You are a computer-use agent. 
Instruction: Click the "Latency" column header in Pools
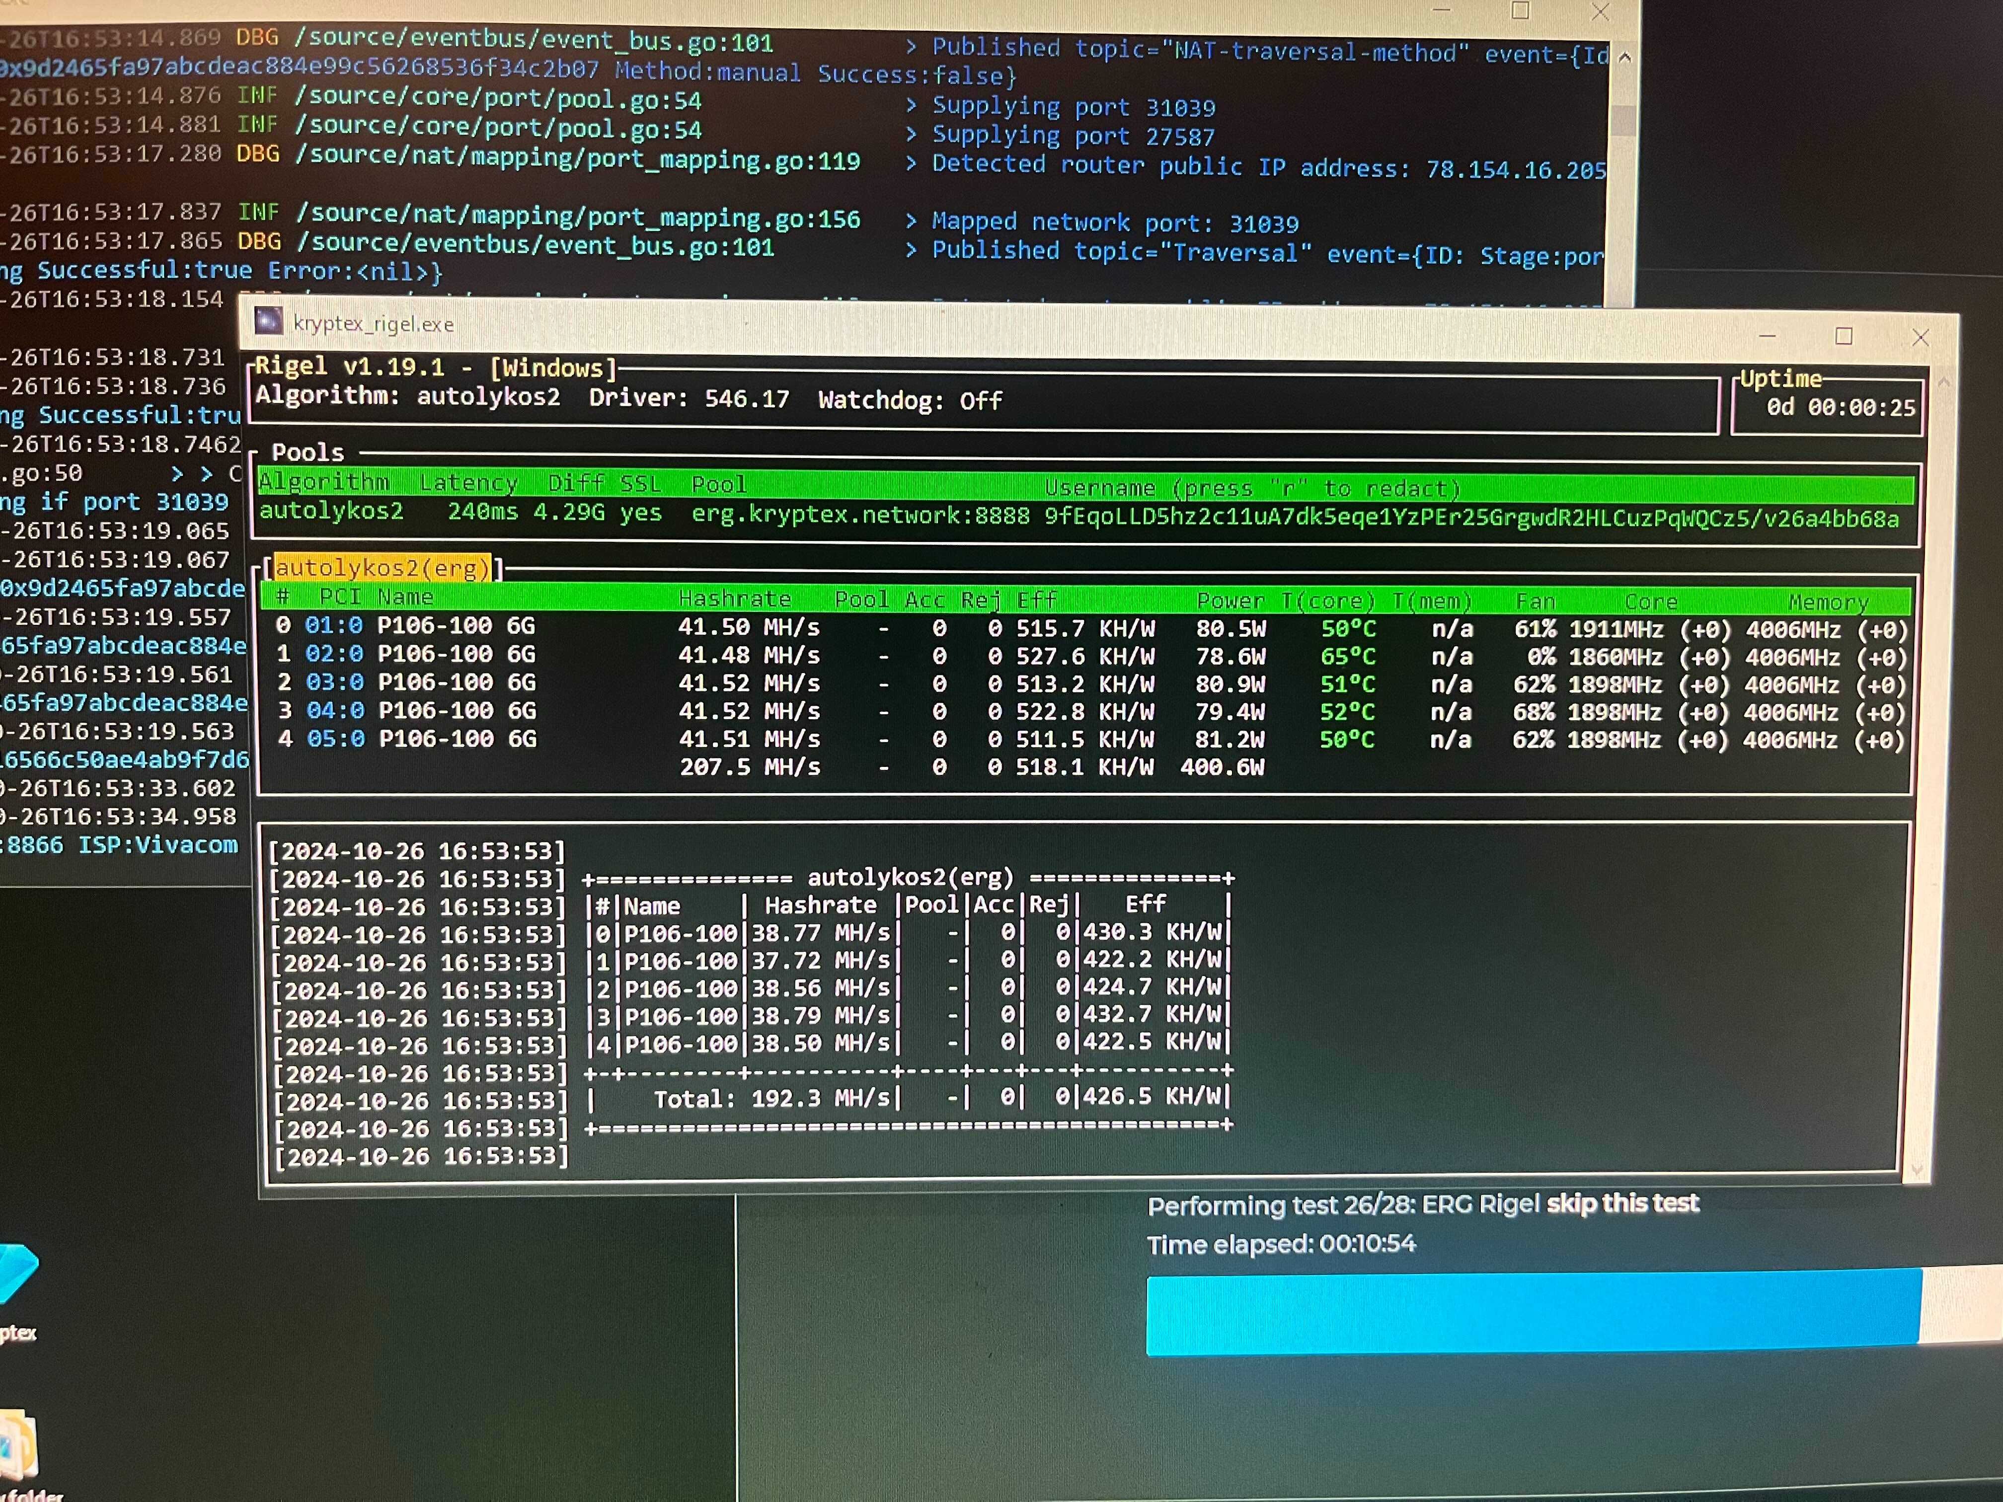pos(468,483)
